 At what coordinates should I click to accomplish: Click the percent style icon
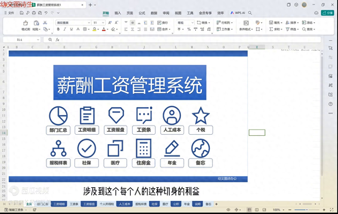click(x=189, y=29)
